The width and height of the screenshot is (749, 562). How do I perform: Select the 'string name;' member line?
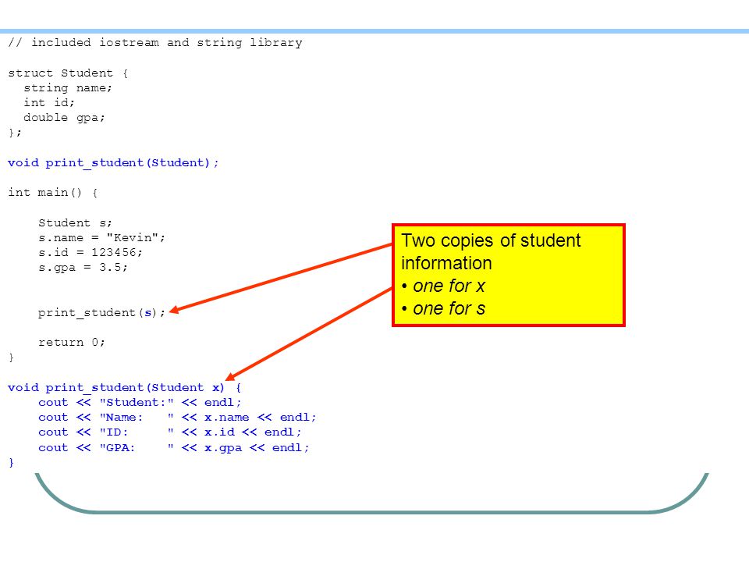tap(68, 88)
